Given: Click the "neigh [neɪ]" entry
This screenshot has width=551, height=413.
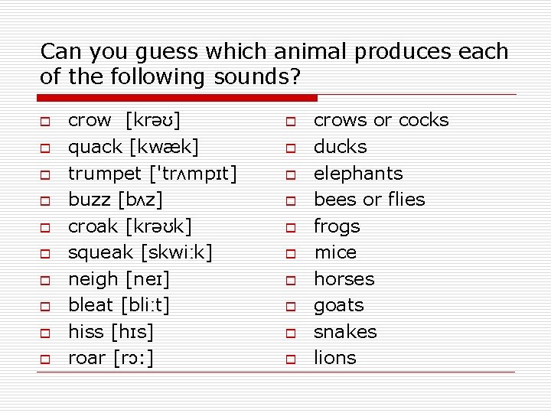Looking at the screenshot, I should pos(119,279).
